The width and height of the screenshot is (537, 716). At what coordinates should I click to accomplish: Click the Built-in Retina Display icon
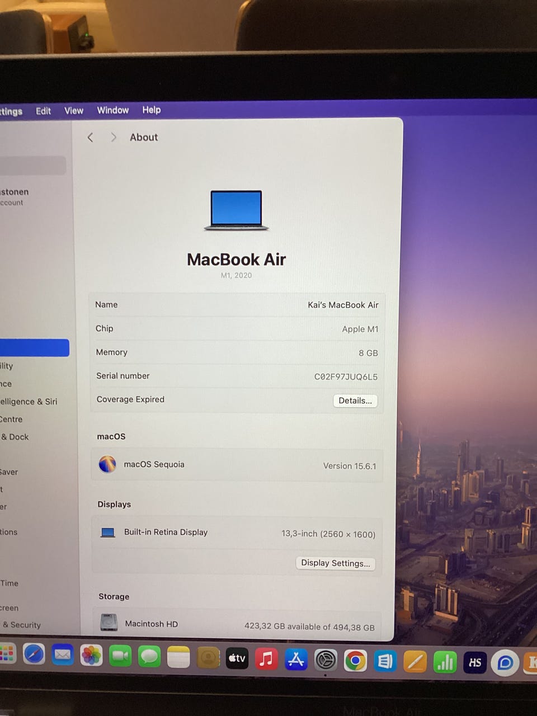[x=107, y=532]
